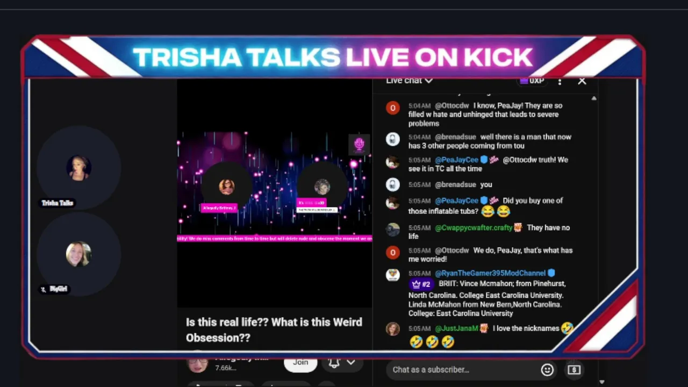Close the live chat panel

coord(582,81)
